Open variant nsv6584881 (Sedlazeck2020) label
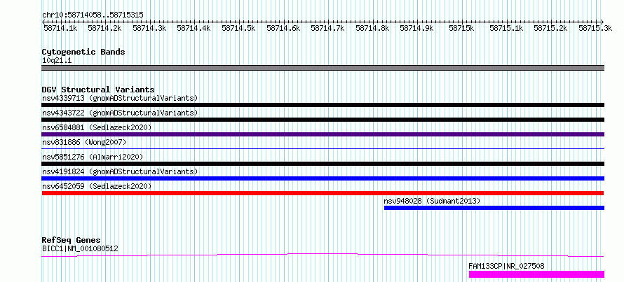The width and height of the screenshot is (624, 282). coord(97,127)
